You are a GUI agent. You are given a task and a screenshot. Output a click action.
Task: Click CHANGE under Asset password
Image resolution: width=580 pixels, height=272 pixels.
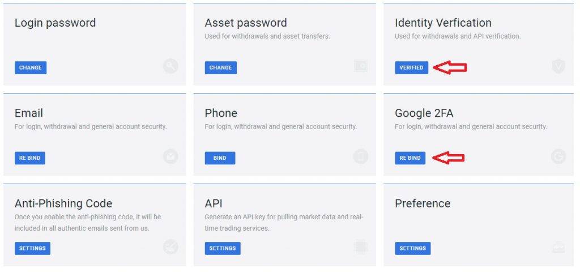point(221,68)
